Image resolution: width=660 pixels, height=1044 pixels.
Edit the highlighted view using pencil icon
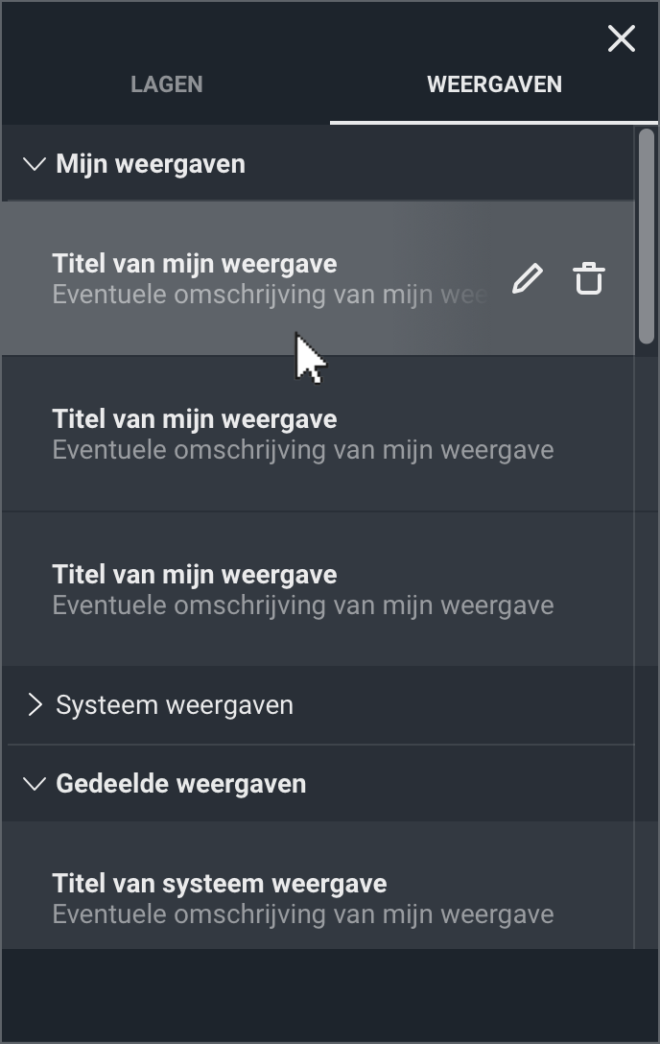527,279
